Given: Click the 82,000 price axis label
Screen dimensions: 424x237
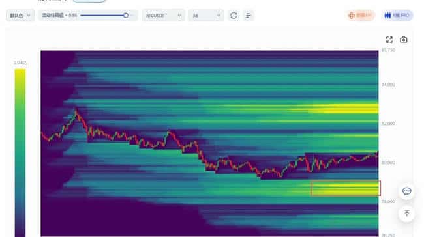Looking at the screenshot, I should point(388,123).
